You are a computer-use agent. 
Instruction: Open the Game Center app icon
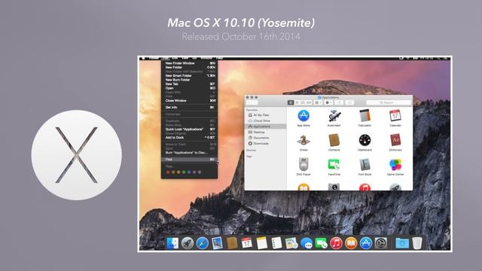click(x=395, y=165)
